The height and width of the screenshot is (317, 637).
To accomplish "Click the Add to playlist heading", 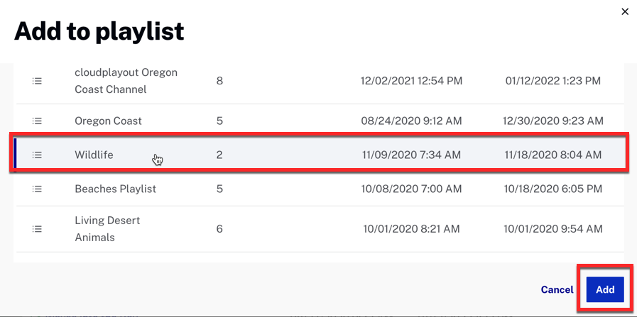I will pyautogui.click(x=99, y=32).
